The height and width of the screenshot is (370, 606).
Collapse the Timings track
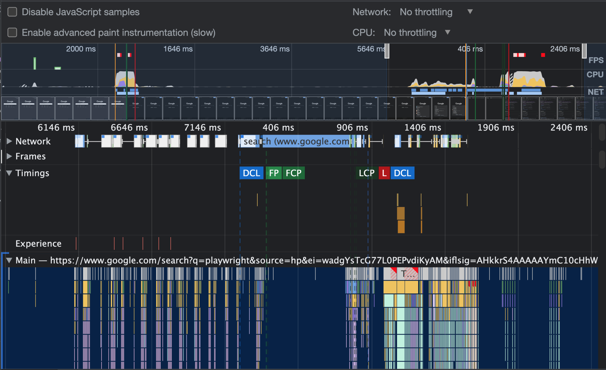click(9, 173)
